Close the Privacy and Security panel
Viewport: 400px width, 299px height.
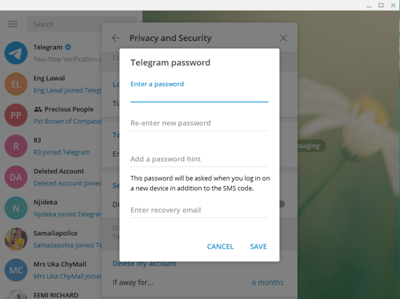point(283,38)
